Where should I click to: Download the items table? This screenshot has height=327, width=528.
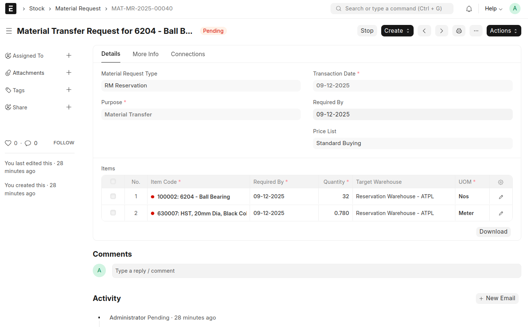pos(493,232)
